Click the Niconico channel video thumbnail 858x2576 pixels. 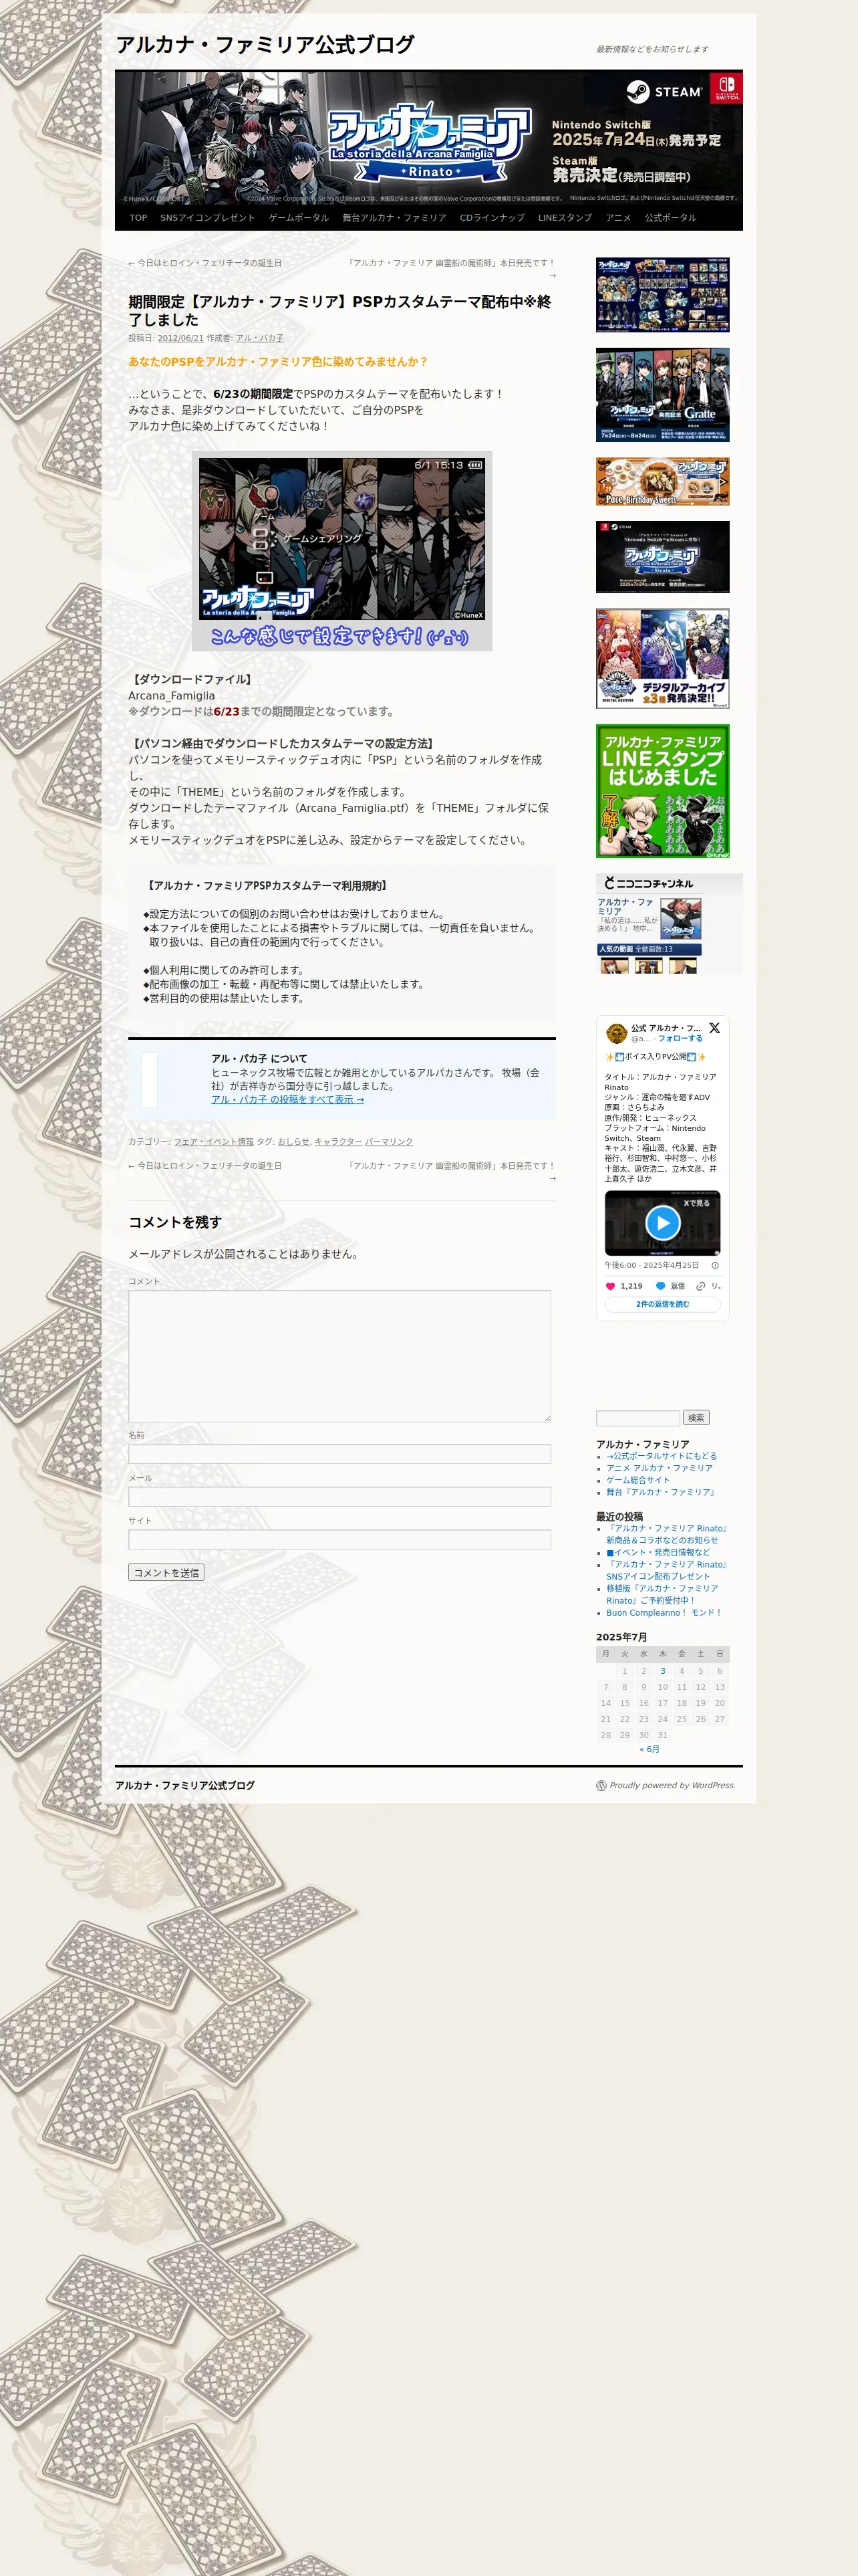pyautogui.click(x=680, y=918)
